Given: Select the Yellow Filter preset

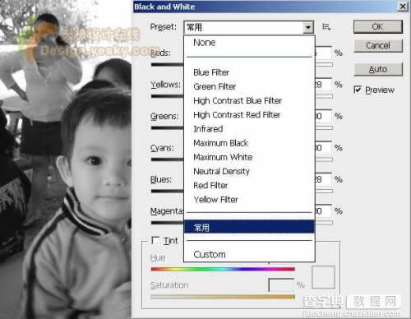Looking at the screenshot, I should click(215, 200).
